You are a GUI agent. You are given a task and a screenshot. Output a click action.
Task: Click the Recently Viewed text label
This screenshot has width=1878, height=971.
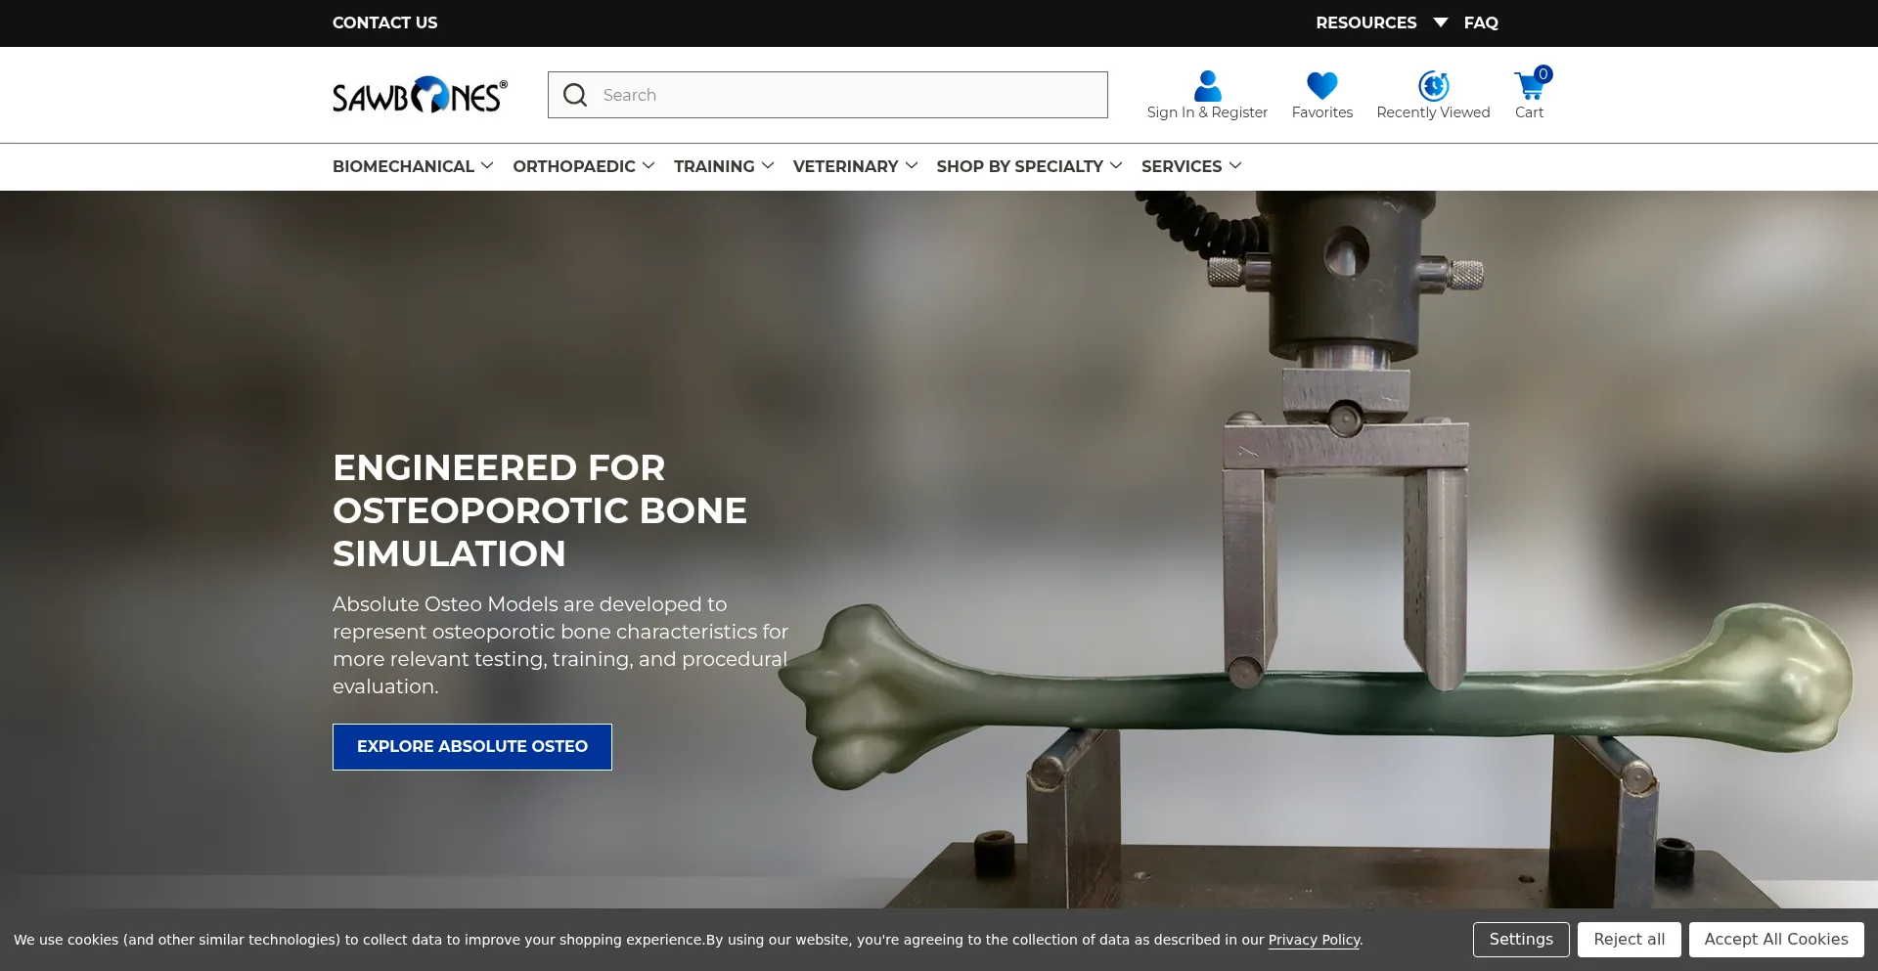1433,112
